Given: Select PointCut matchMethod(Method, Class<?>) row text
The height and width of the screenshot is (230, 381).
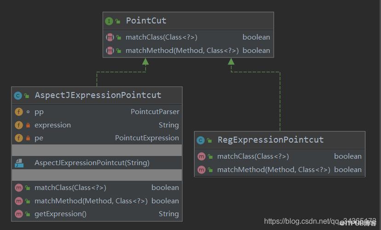Looking at the screenshot, I should [x=182, y=51].
